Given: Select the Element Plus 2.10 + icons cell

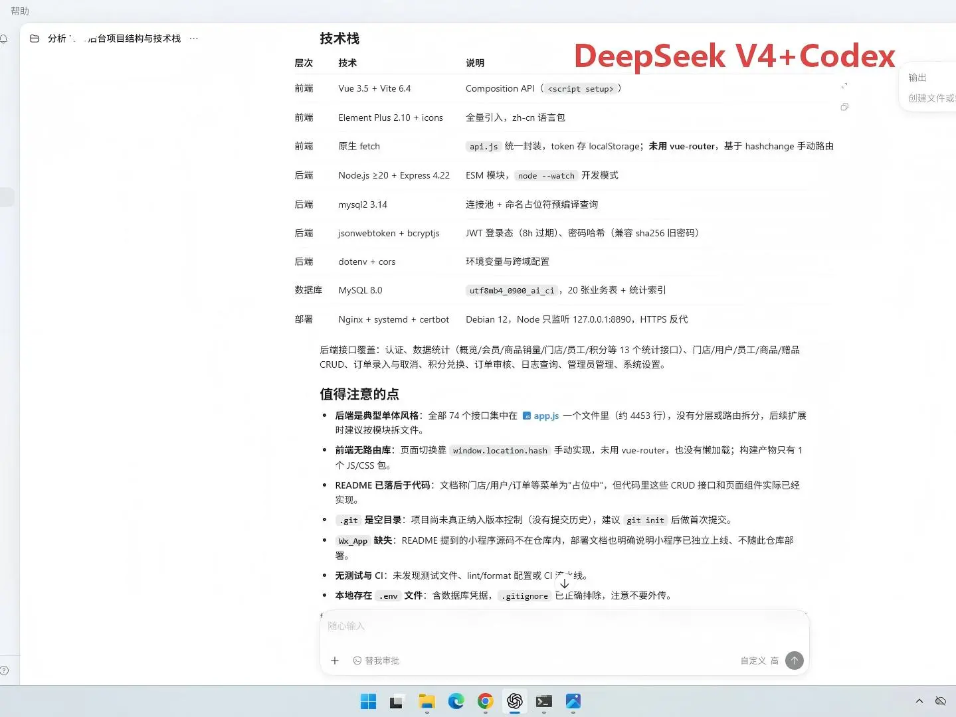Looking at the screenshot, I should pos(391,118).
